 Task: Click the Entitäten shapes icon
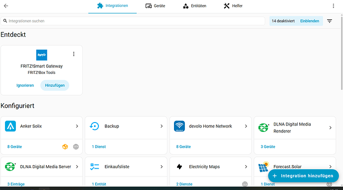186,6
